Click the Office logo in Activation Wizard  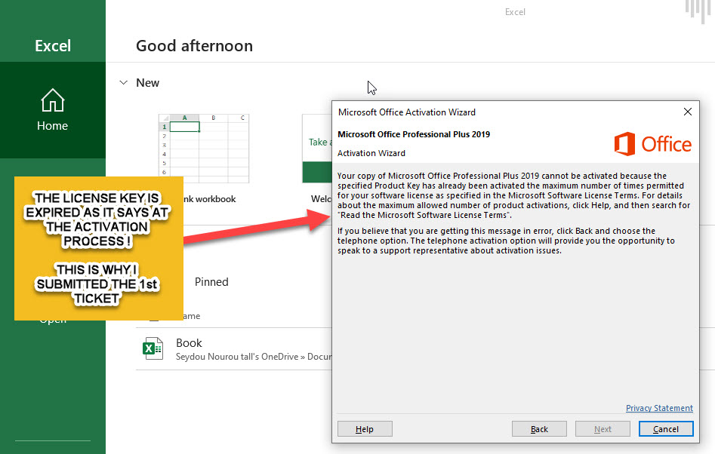point(652,143)
